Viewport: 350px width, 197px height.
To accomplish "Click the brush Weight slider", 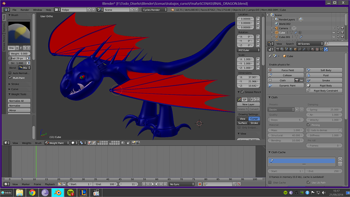I will click(x=19, y=54).
